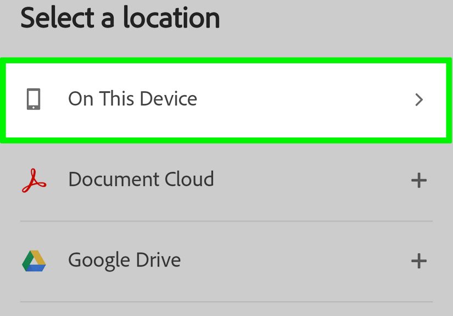Add a Document Cloud account via plus

[x=419, y=180]
